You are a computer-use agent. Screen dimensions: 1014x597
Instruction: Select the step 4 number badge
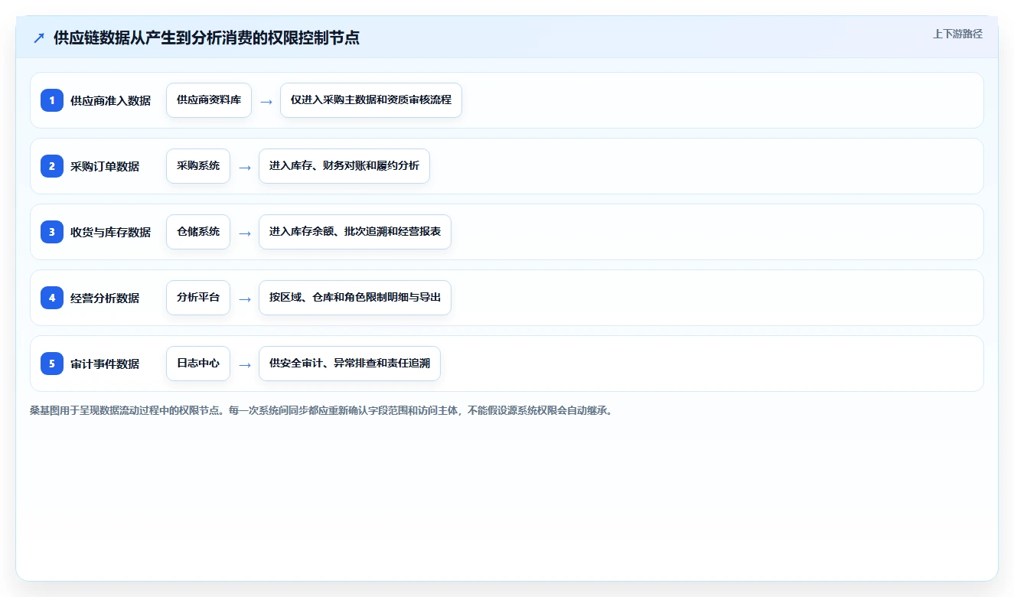click(x=52, y=298)
